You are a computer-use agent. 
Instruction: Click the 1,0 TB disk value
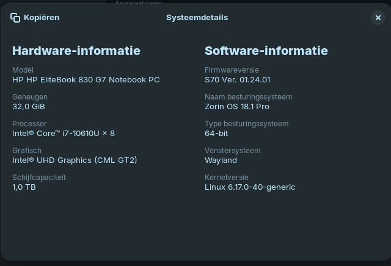pos(24,187)
